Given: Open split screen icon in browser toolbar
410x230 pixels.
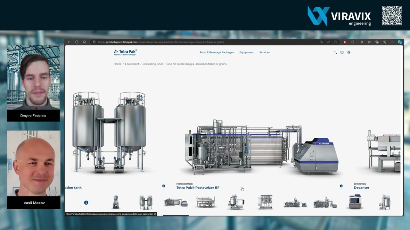Looking at the screenshot, I should (361, 42).
